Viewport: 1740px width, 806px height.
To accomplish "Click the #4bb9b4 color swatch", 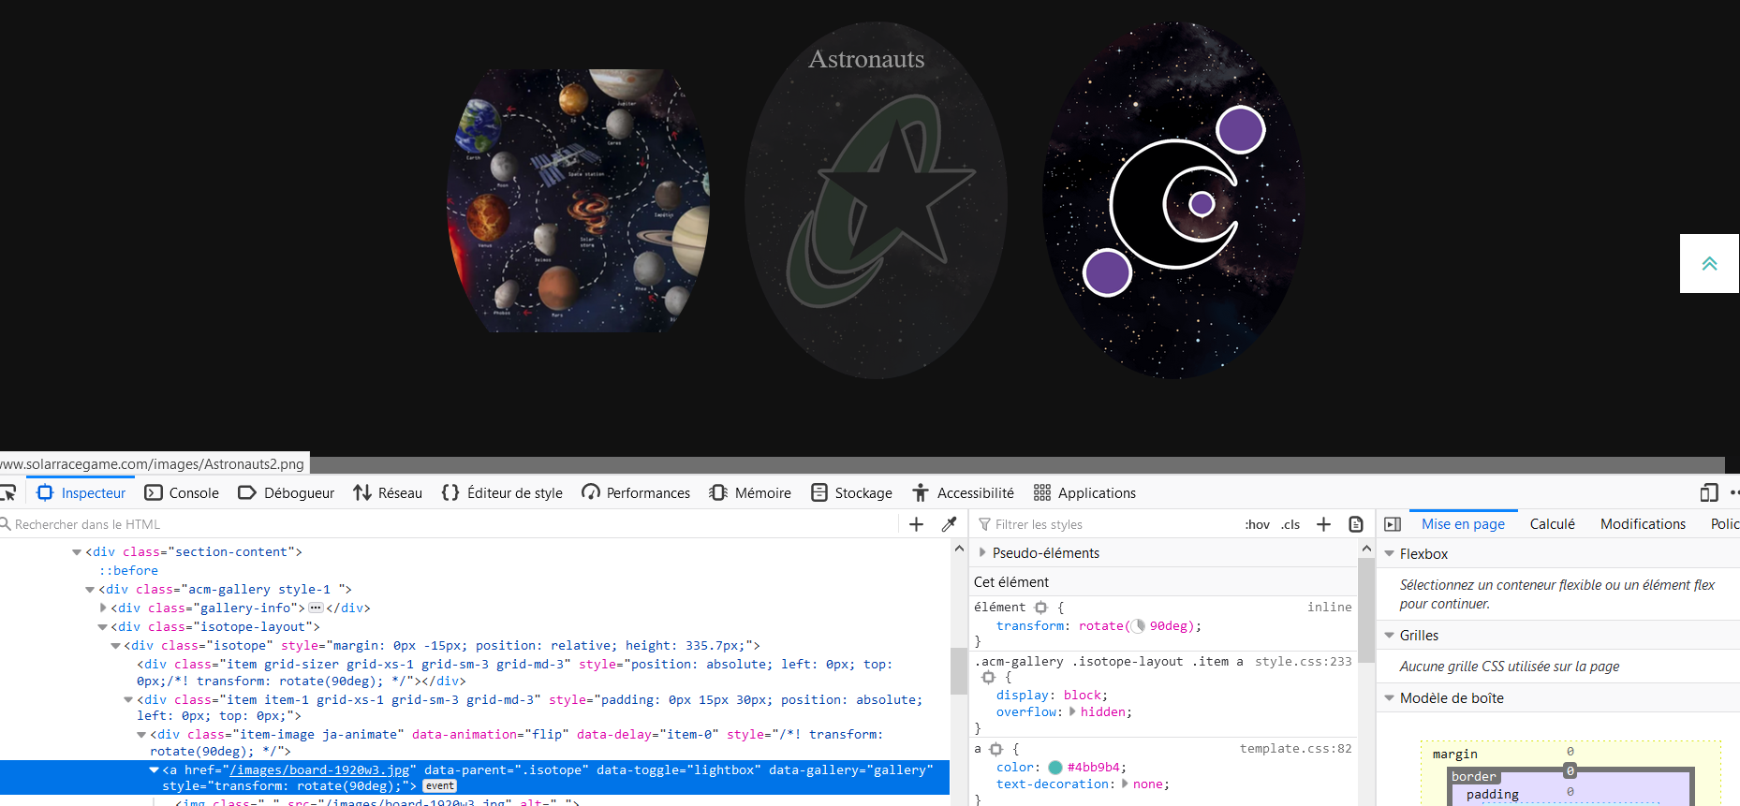I will [1055, 768].
